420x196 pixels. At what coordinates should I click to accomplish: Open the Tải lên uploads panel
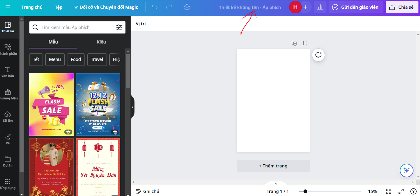[8, 116]
